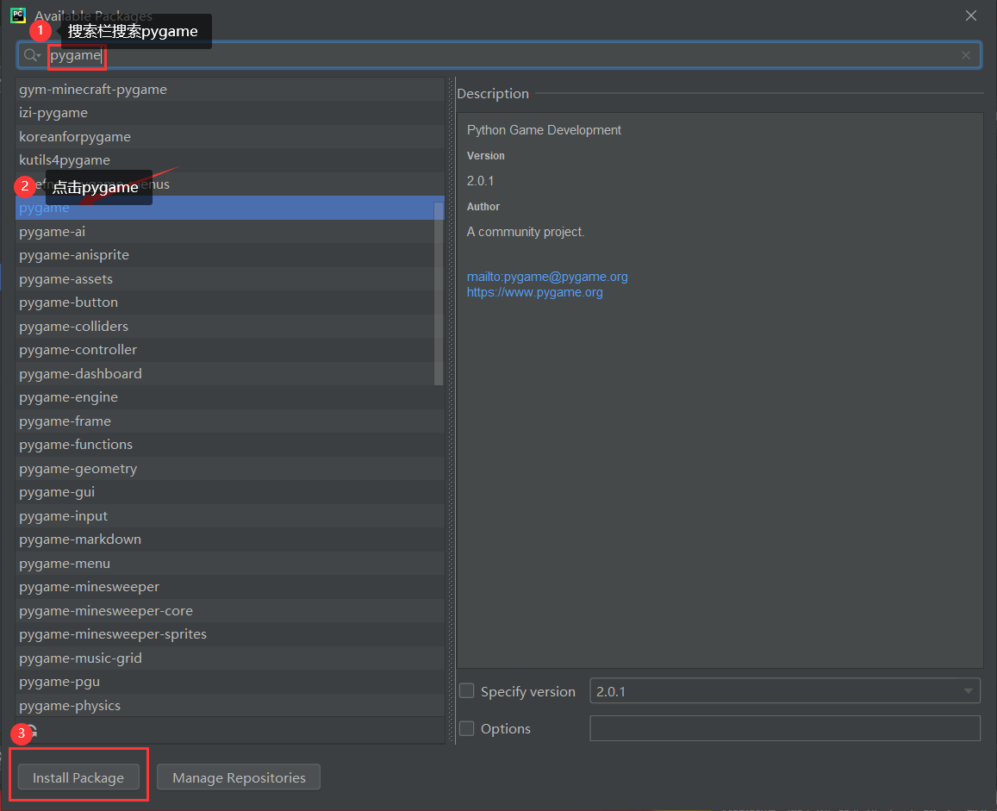Viewport: 997px width, 811px height.
Task: Click the Options text input field
Action: tap(785, 728)
